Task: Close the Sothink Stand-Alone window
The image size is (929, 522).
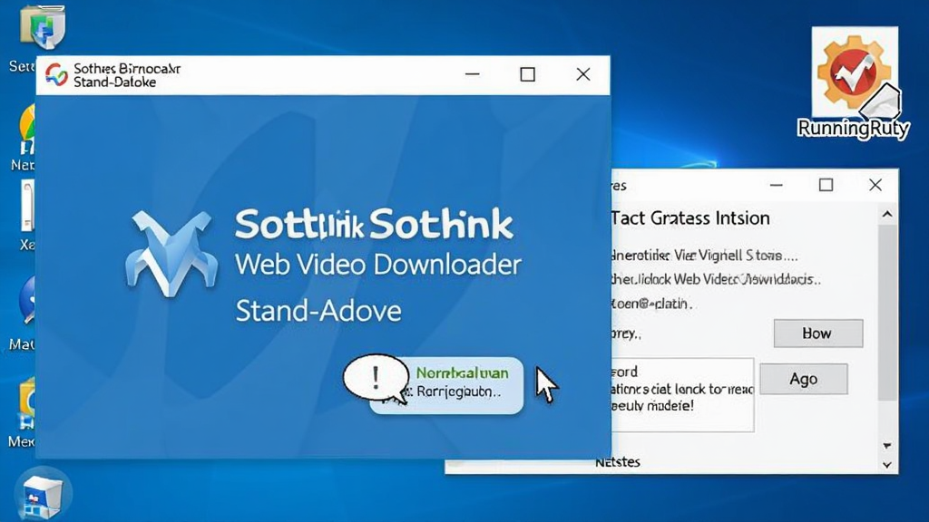Action: coord(583,74)
